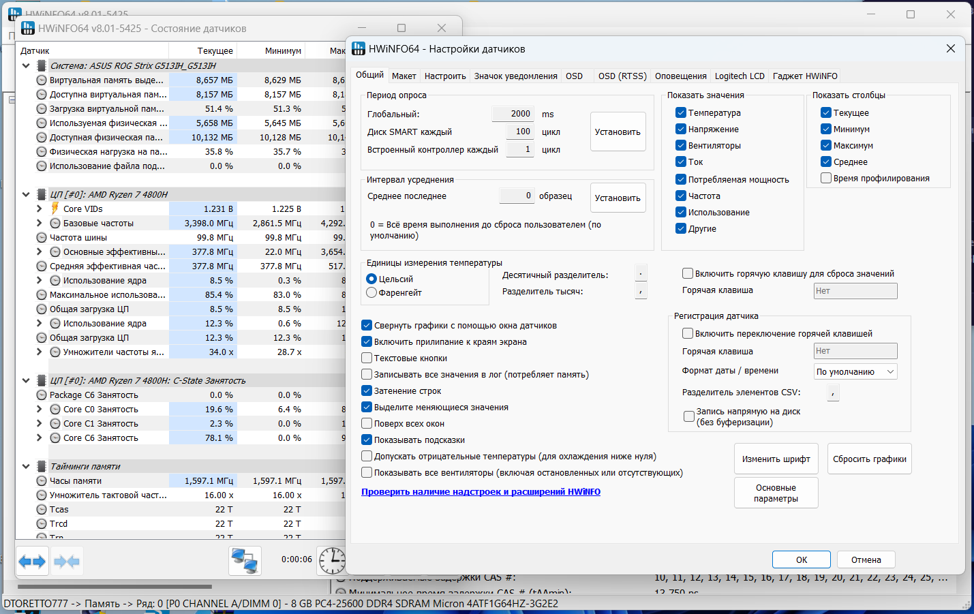
Task: Click the sensor icon beside Используемая физическая
Action: (x=42, y=123)
